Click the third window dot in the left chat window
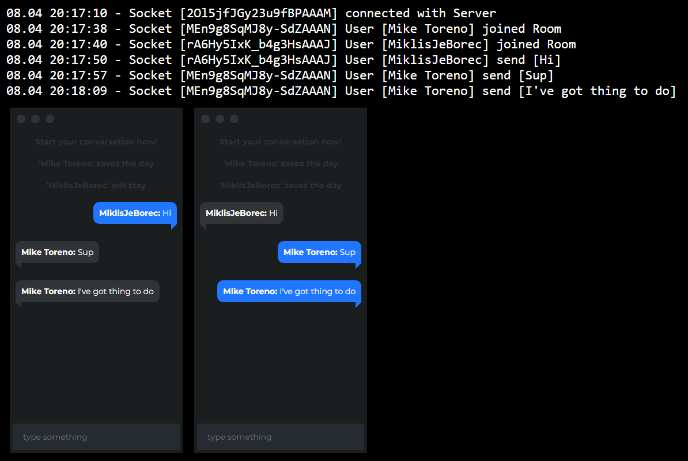The image size is (688, 461). [50, 119]
